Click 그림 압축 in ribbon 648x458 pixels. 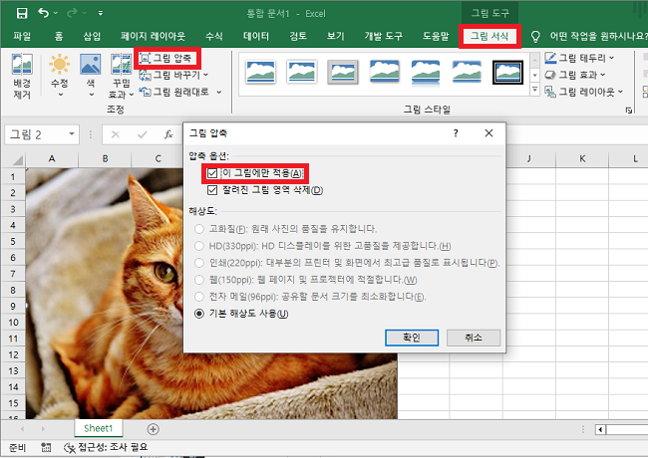pyautogui.click(x=166, y=58)
